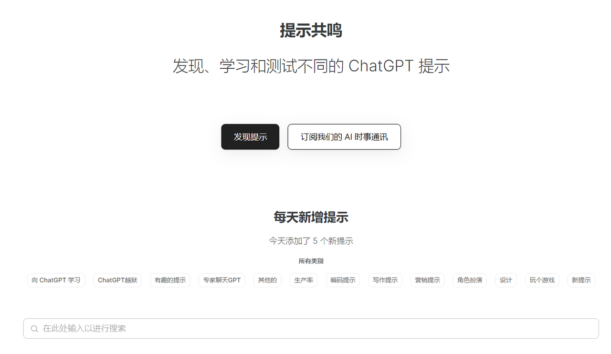Open 订阅我们的 AI 时事通讯 button
The width and height of the screenshot is (611, 354).
pyautogui.click(x=344, y=137)
